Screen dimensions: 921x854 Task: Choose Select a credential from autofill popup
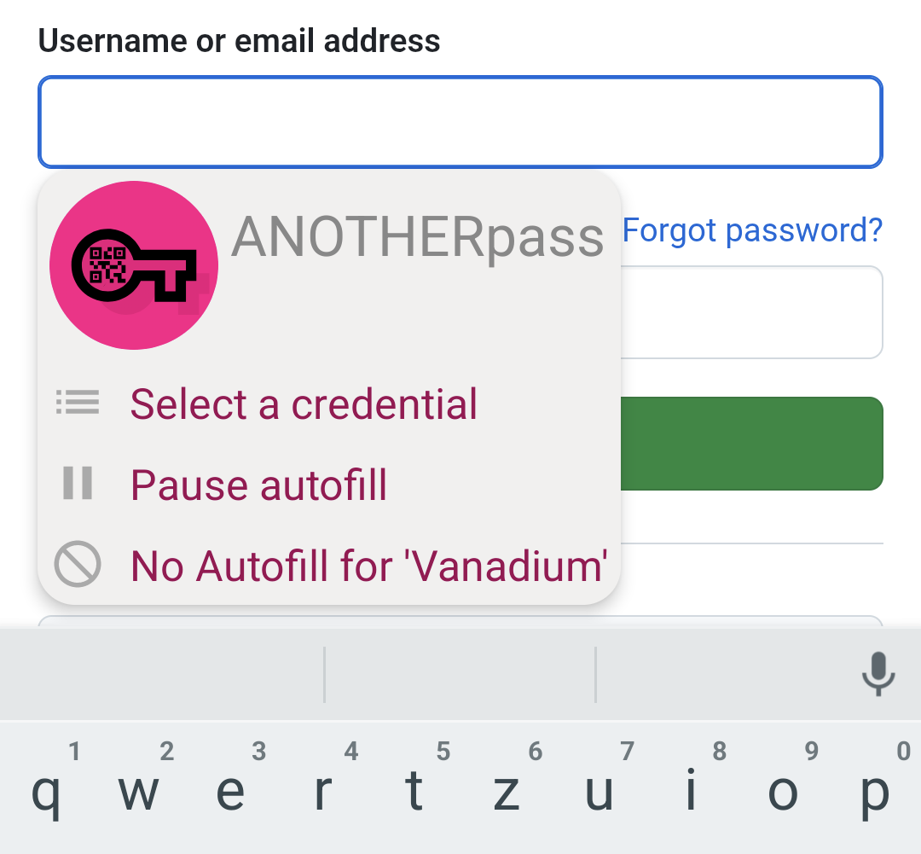pos(303,404)
